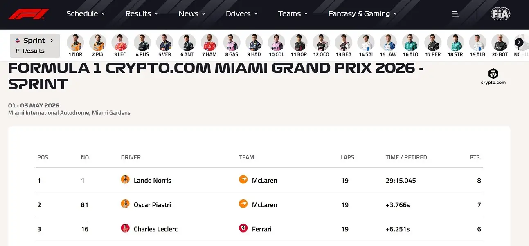Click car number 16 cell
This screenshot has width=529, height=246.
[x=85, y=229]
